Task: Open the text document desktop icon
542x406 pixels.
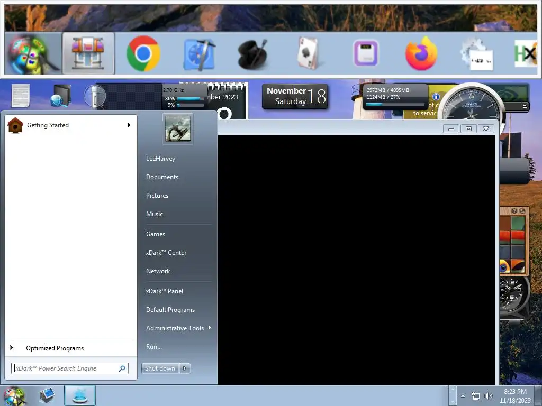Action: click(x=21, y=96)
